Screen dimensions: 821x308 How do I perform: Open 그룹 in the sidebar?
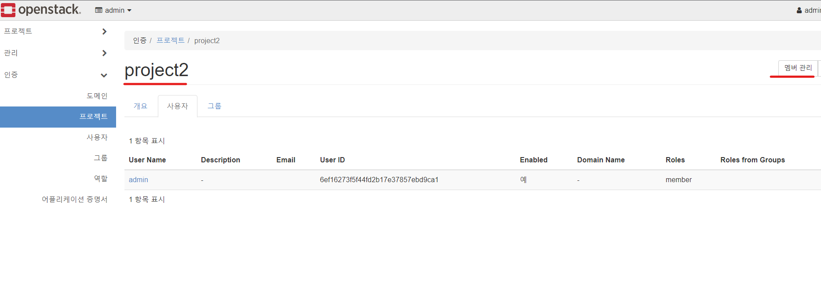[x=100, y=158]
